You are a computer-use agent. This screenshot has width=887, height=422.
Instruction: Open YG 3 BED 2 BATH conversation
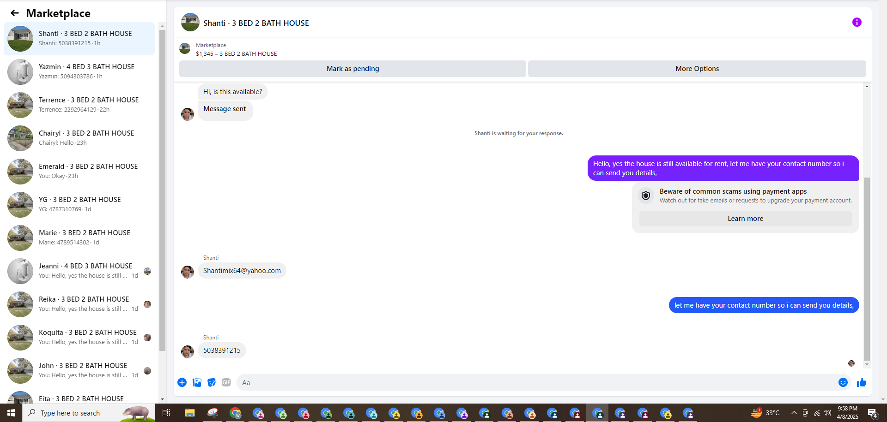point(79,205)
